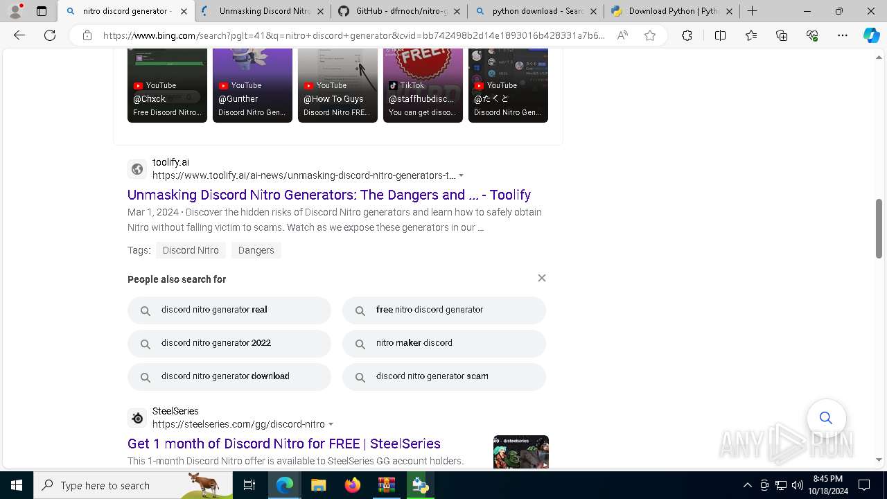Viewport: 887px width, 499px height.
Task: Open Unmasking Discord Nitro Generators Toolify link
Action: (x=329, y=195)
